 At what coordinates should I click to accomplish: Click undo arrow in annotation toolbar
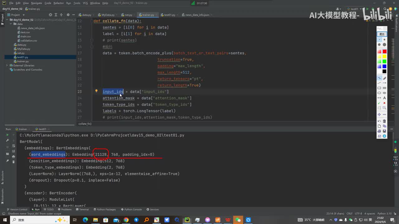(379, 121)
